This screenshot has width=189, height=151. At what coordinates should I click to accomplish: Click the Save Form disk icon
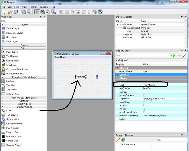tap(16, 12)
